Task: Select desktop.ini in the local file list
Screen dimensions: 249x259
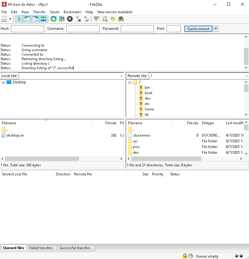Action: [15, 135]
